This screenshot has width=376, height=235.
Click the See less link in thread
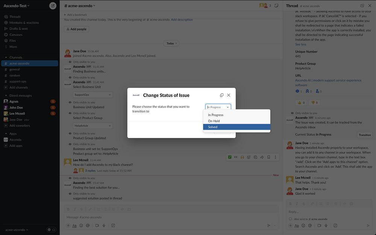(x=300, y=44)
